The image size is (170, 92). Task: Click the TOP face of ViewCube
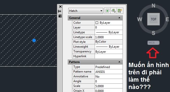(x=154, y=19)
